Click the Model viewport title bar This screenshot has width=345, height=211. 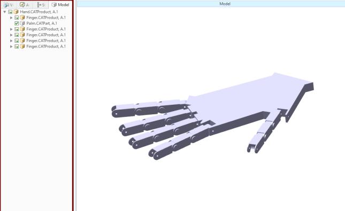211,4
